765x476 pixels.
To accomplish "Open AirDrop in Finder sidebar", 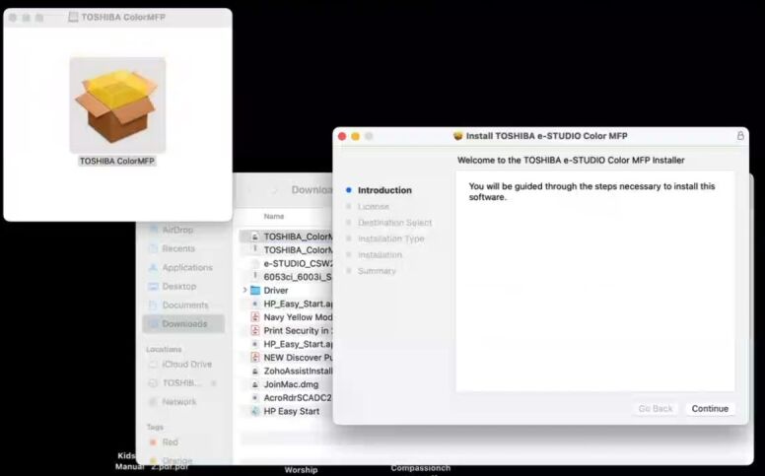I will coord(177,230).
